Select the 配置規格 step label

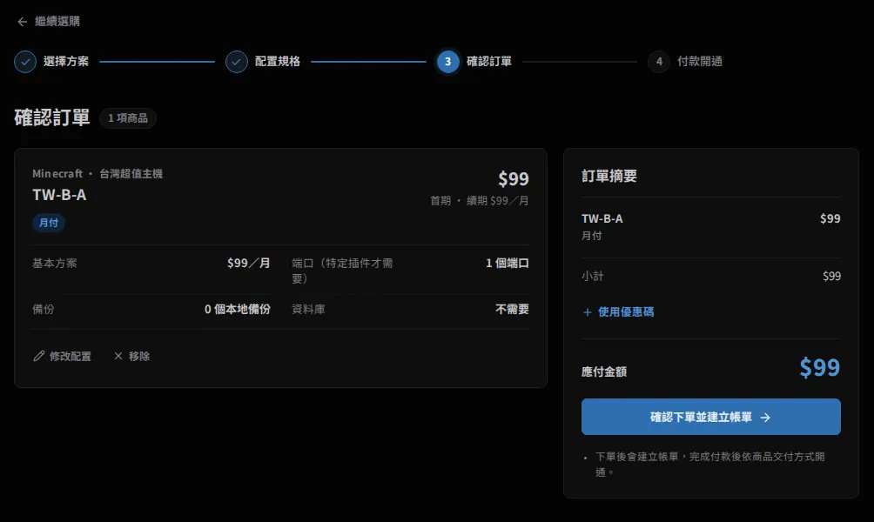pyautogui.click(x=277, y=61)
